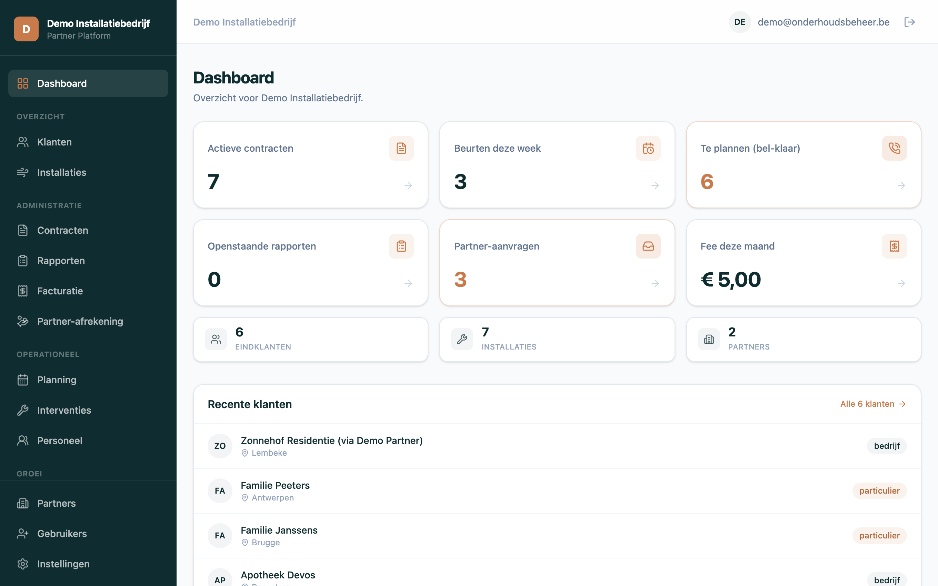
Task: Click the arrow on Fee deze maand card
Action: click(901, 284)
